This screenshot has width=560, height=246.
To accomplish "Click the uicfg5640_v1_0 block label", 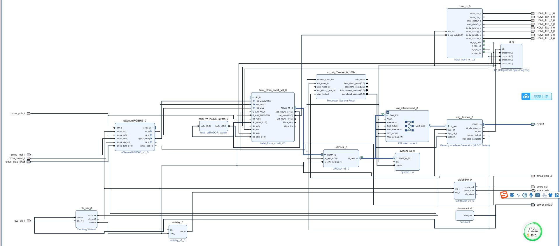I will pyautogui.click(x=465, y=201).
